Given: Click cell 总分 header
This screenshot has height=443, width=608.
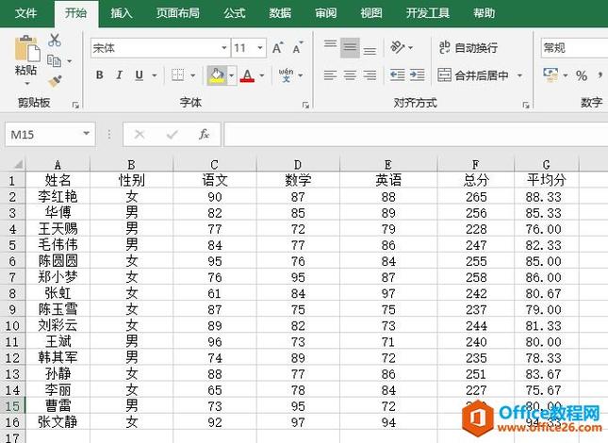Looking at the screenshot, I should 476,180.
